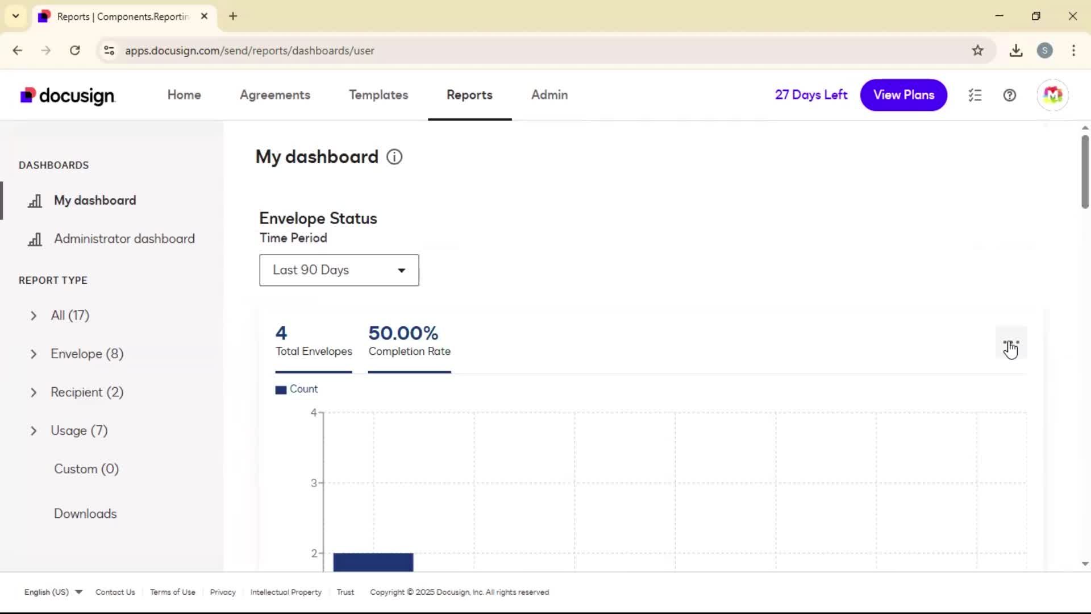Reload the current page

[x=75, y=51]
